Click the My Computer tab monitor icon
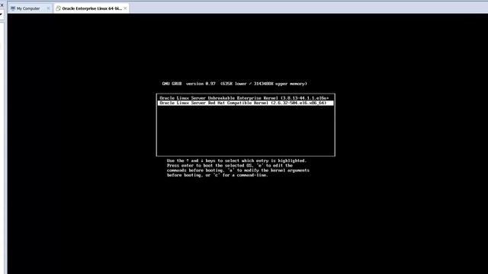This screenshot has height=274, width=488. pos(13,8)
